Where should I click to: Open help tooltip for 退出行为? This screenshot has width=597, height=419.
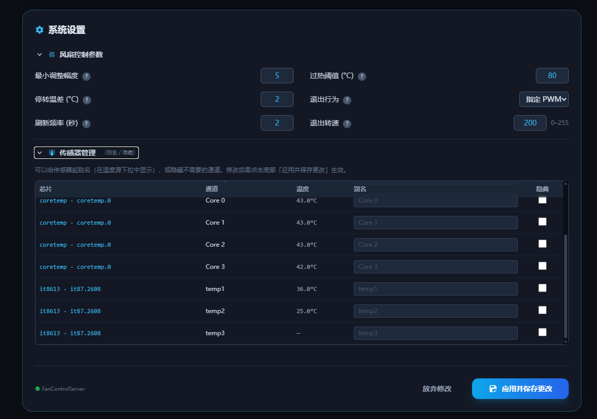click(x=347, y=100)
